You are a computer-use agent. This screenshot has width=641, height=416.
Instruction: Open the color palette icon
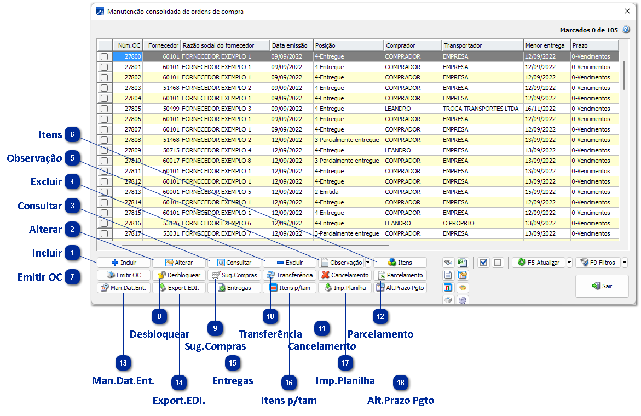coord(463,288)
